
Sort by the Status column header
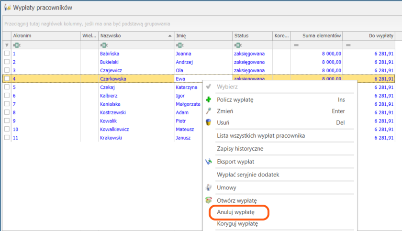pyautogui.click(x=253, y=36)
